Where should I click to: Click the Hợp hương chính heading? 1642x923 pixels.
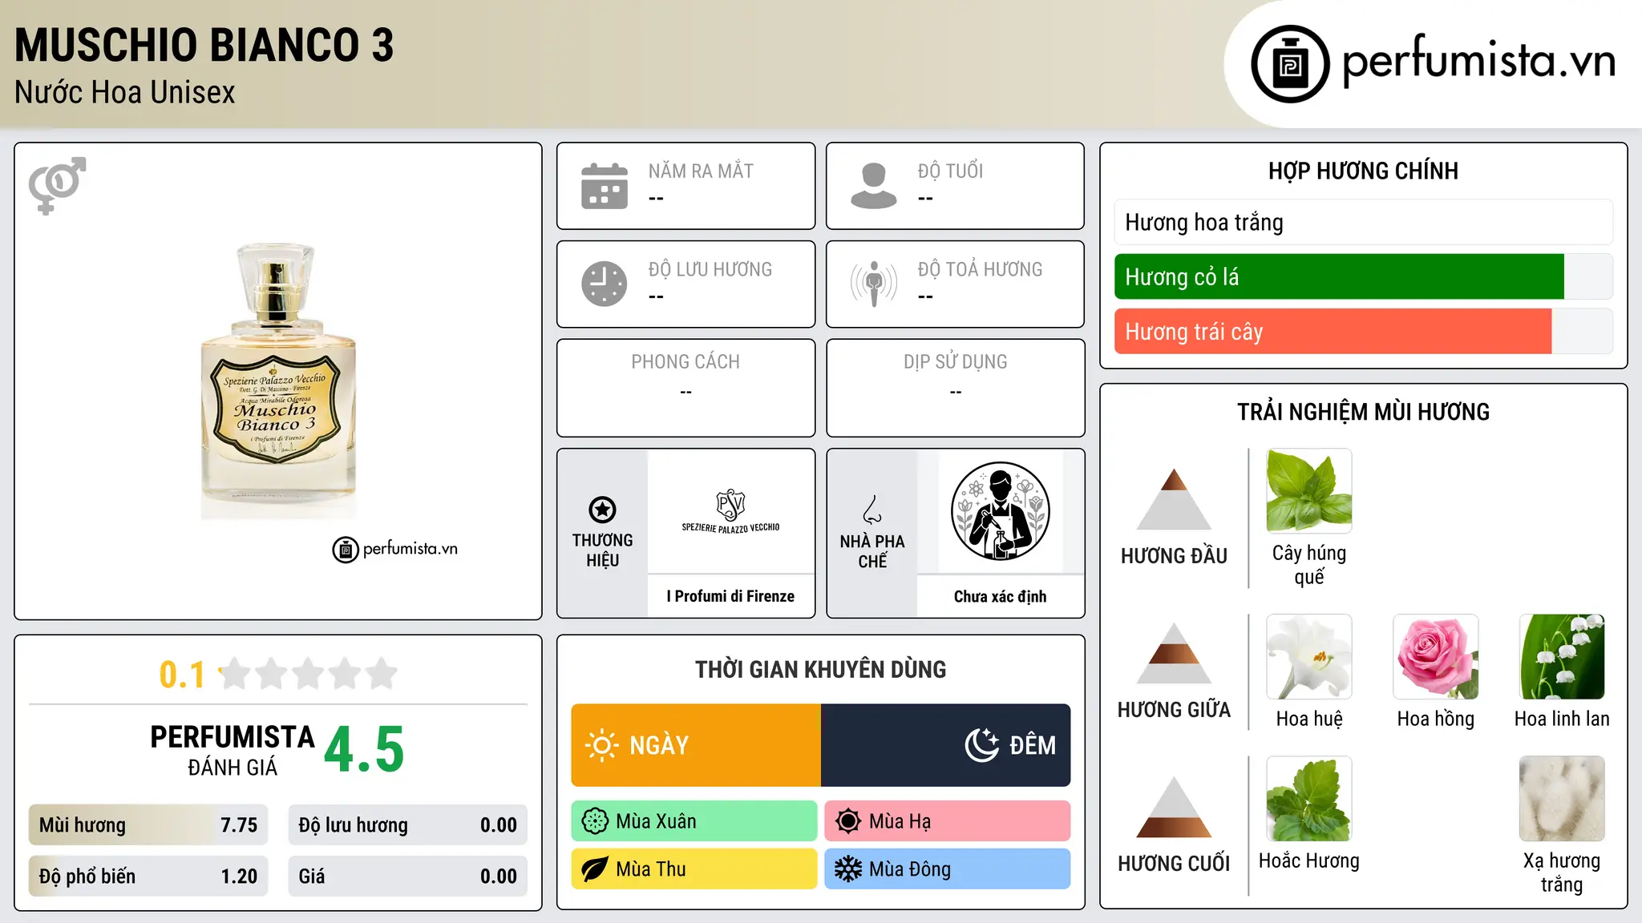(x=1363, y=171)
